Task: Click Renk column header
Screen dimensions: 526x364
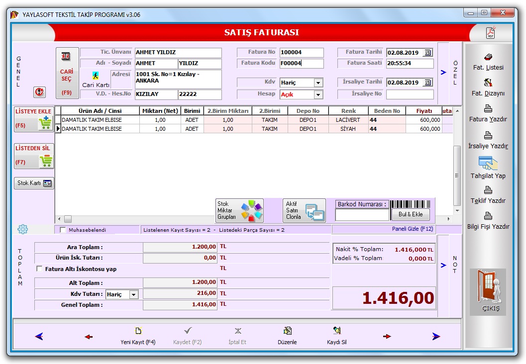Action: point(348,110)
